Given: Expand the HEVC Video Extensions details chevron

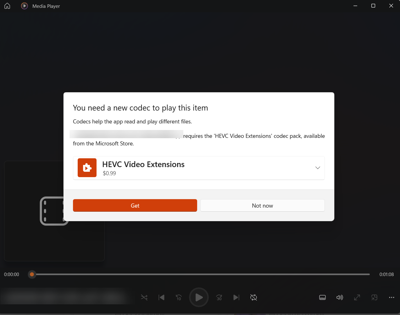Looking at the screenshot, I should pos(318,168).
